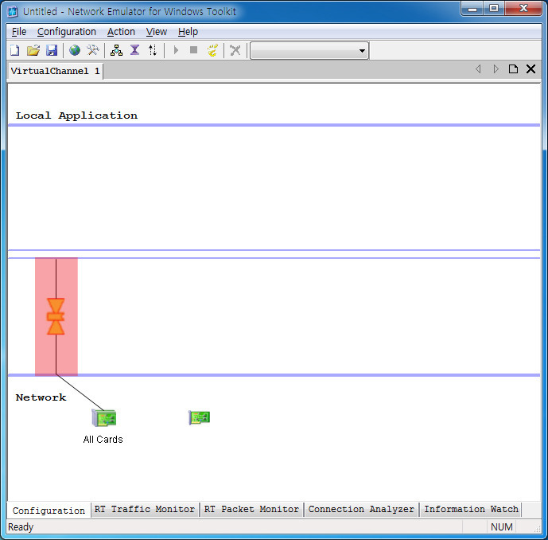This screenshot has height=540, width=548.
Task: Click the yellow gecko toolbar icon
Action: point(212,50)
